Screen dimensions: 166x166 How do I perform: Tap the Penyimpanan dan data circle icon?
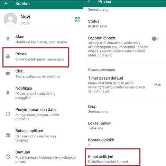8,114
